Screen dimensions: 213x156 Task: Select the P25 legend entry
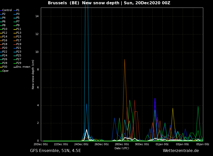[x=18, y=56]
